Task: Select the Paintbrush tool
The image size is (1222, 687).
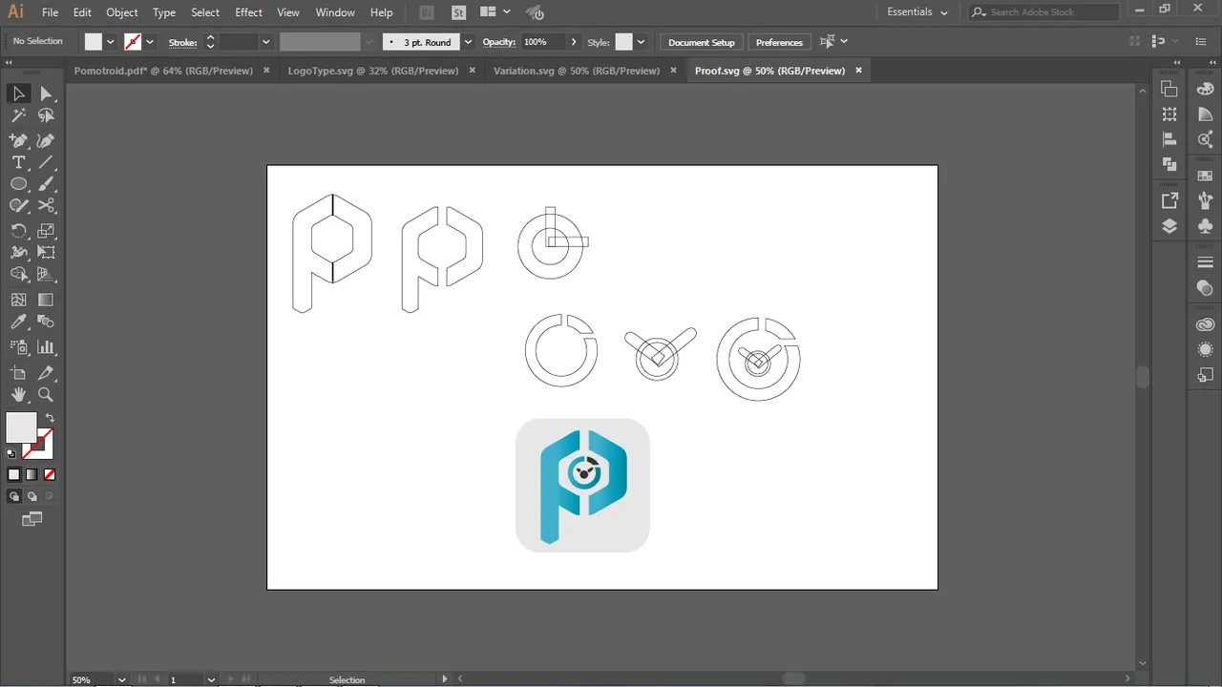Action: pos(46,184)
